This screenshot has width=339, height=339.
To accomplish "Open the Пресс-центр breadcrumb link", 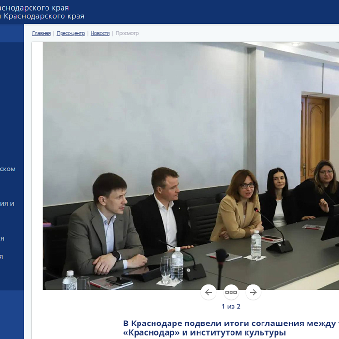I will point(71,33).
